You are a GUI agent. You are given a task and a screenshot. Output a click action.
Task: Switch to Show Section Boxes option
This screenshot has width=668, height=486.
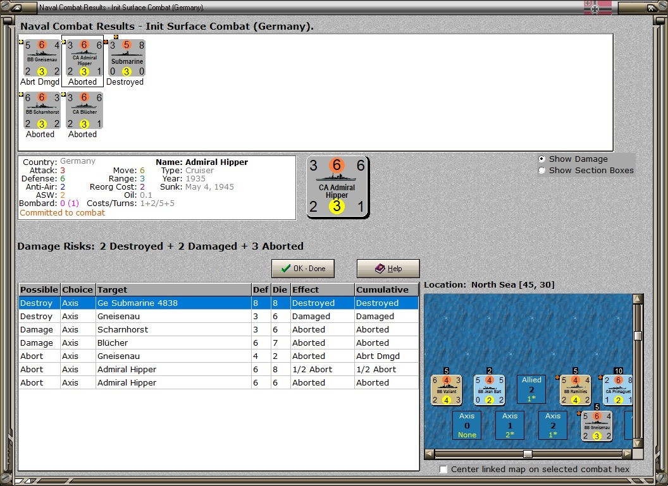(541, 170)
